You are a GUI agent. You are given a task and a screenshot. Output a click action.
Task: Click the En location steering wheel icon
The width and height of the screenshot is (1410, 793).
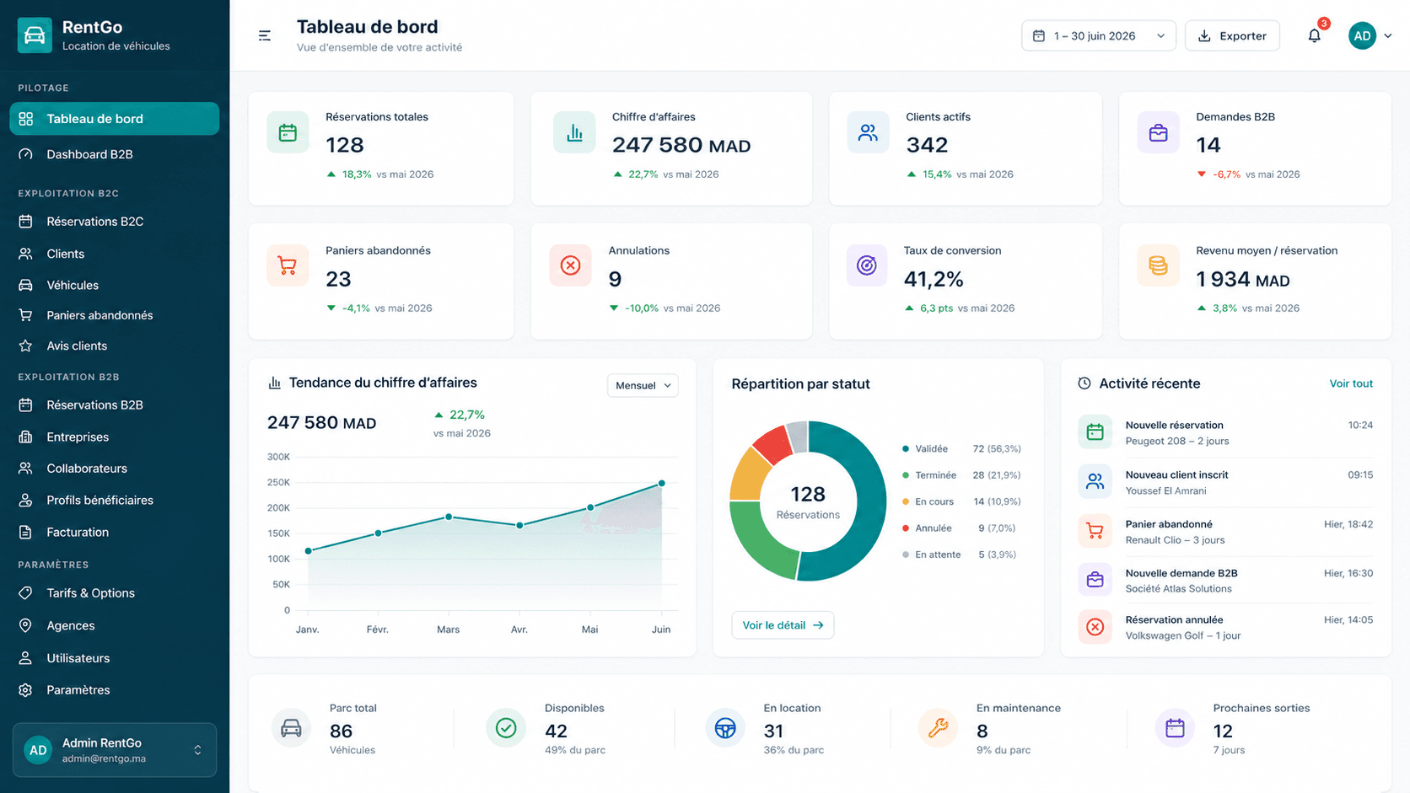725,727
